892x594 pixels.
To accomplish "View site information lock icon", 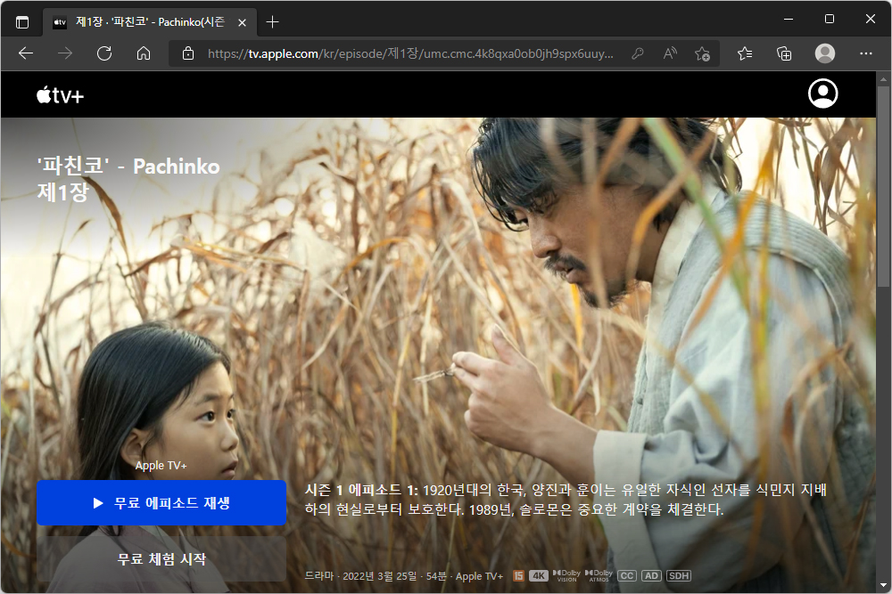I will (x=187, y=53).
